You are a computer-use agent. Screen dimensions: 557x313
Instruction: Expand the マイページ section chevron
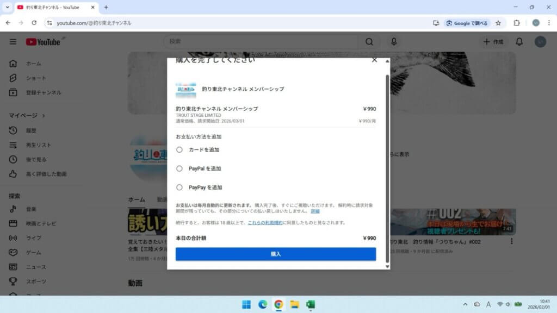(44, 116)
